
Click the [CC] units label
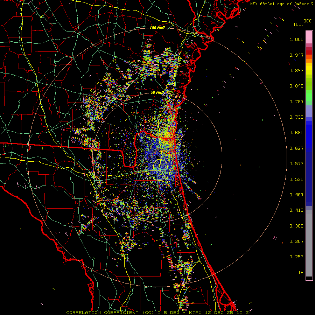pyautogui.click(x=299, y=24)
